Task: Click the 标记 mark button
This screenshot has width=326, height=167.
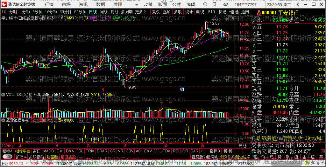Action: pos(222,12)
